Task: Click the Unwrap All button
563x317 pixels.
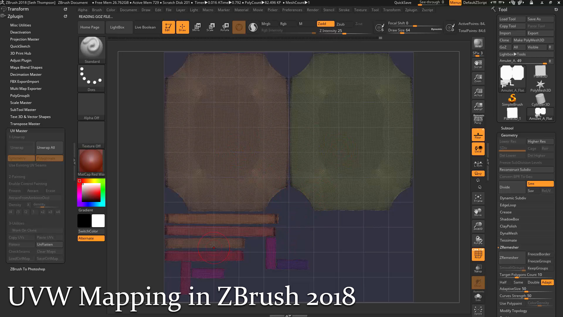Action: click(49, 148)
